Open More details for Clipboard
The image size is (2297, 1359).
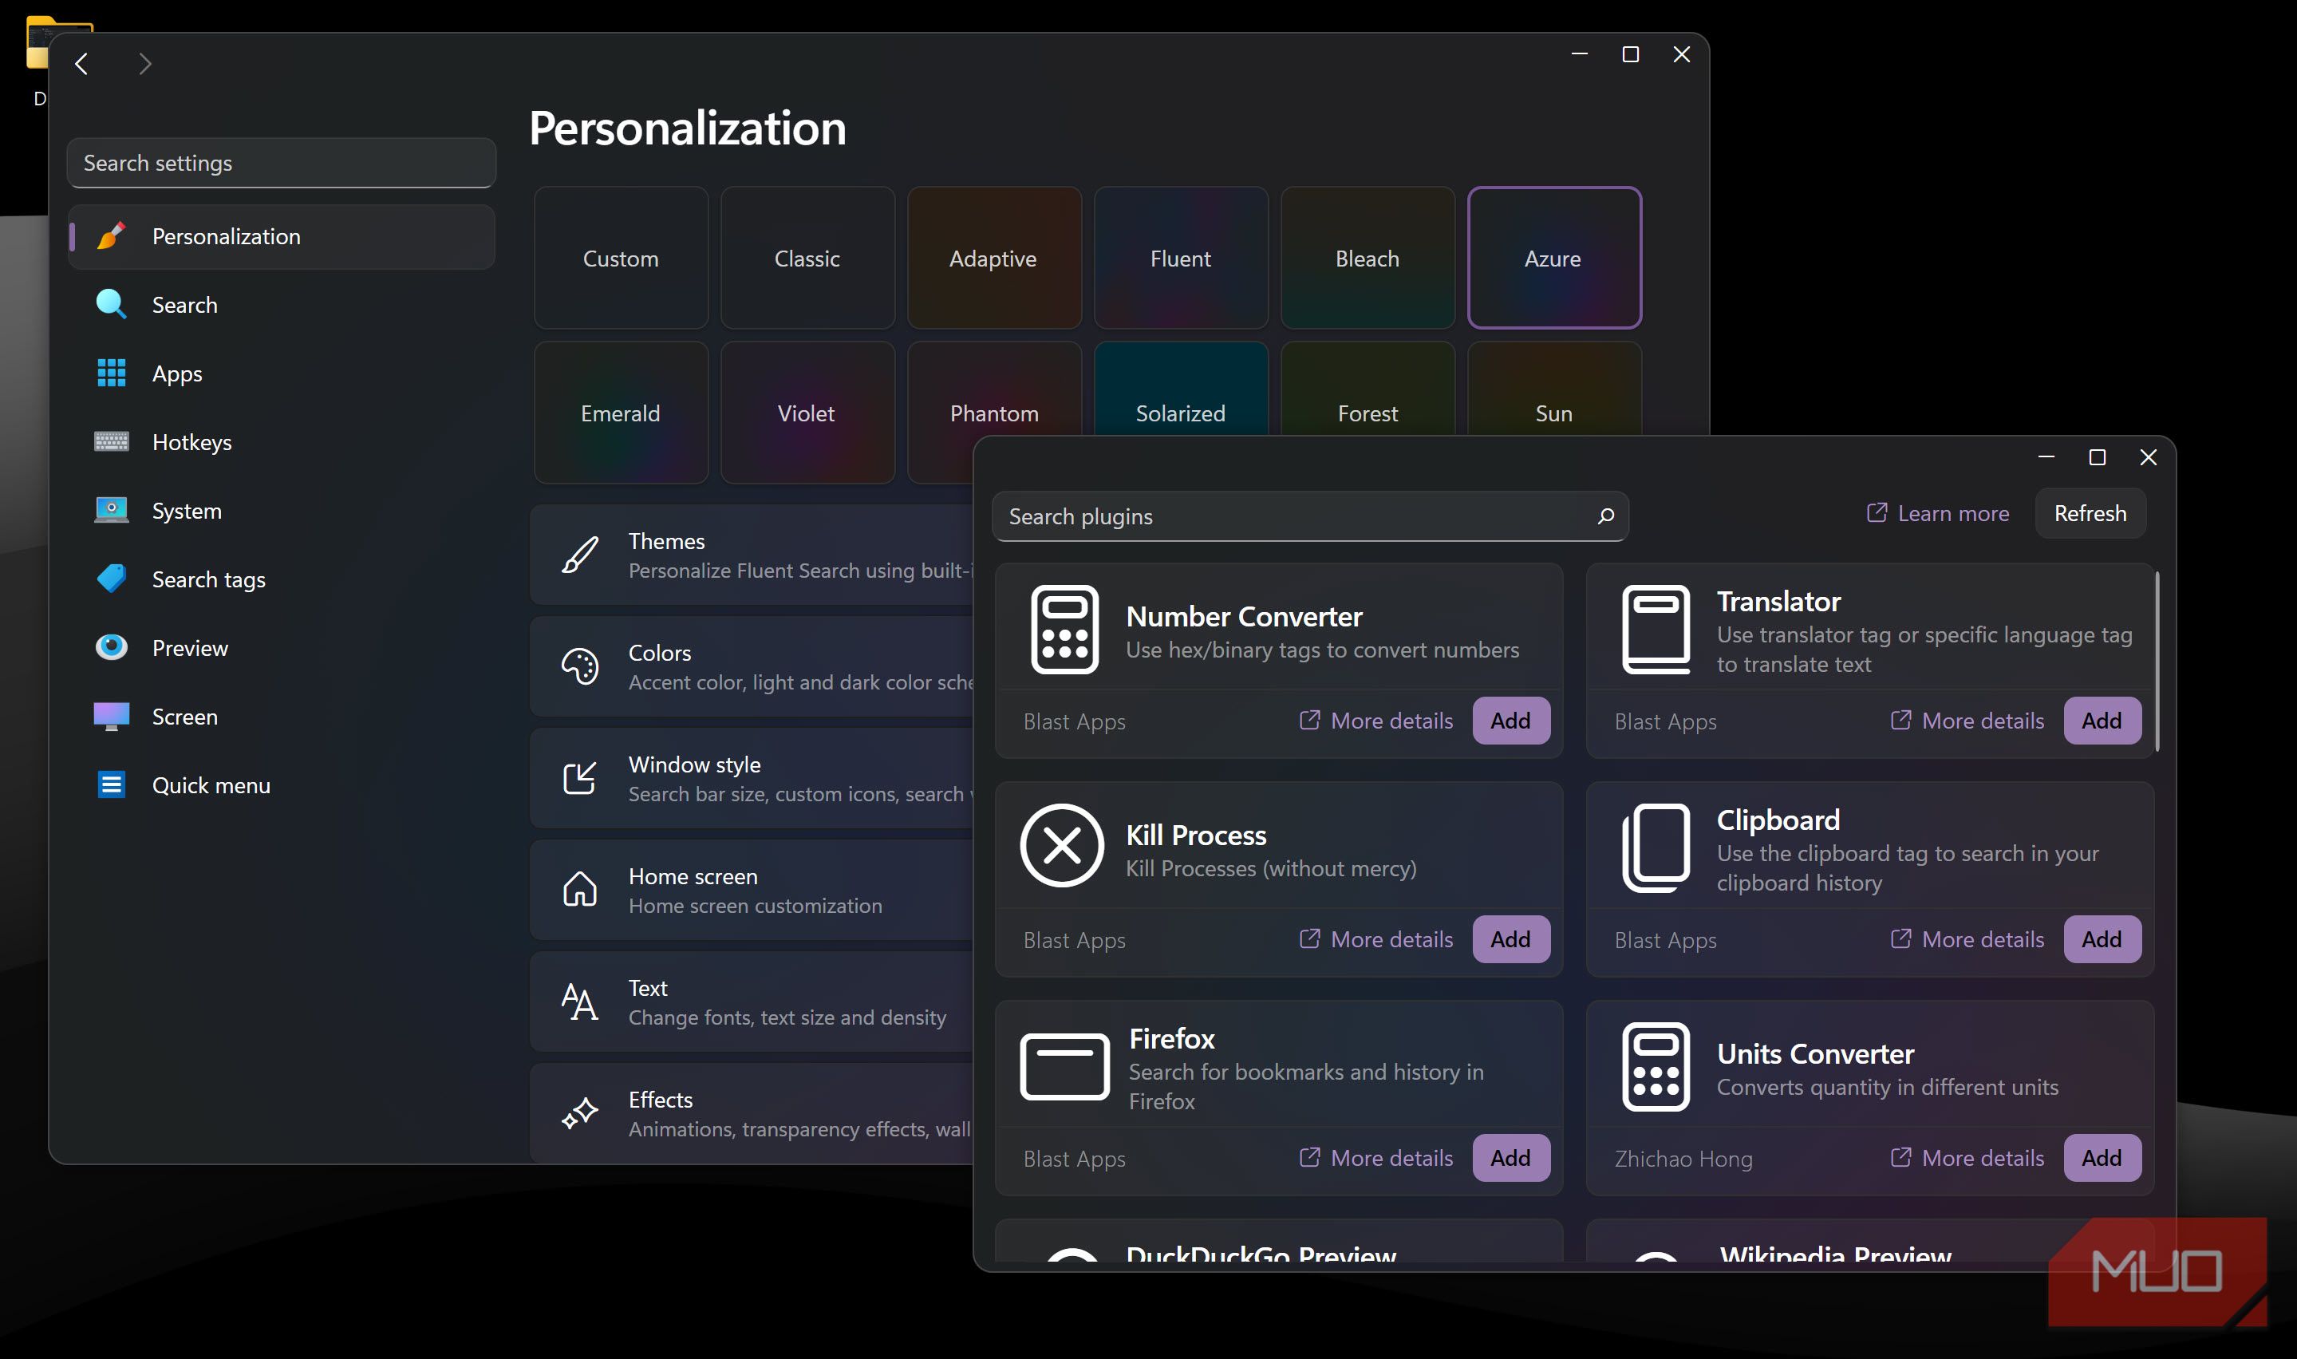(x=1967, y=939)
